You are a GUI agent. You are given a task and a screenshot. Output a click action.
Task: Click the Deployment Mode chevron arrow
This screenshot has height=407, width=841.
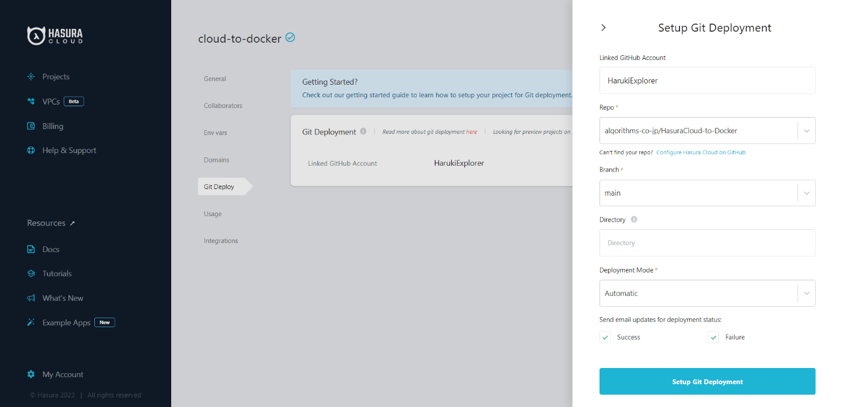(807, 294)
